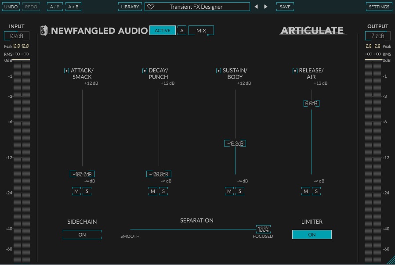Mute the Release/Air band
The image size is (395, 265).
(x=305, y=191)
